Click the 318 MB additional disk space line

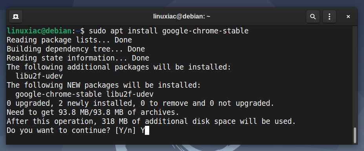pos(151,122)
